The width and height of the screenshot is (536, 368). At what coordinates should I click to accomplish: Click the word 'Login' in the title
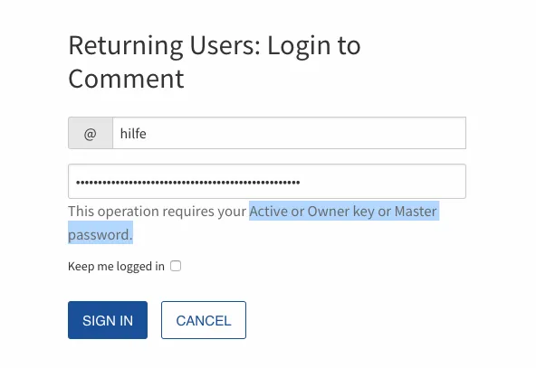coord(299,47)
